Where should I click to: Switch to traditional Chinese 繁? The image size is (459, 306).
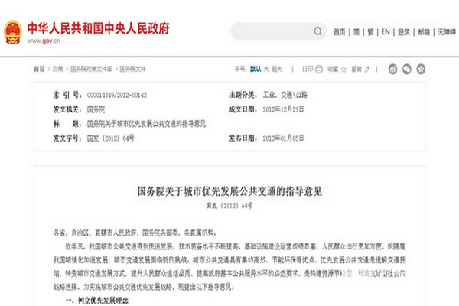coord(370,32)
